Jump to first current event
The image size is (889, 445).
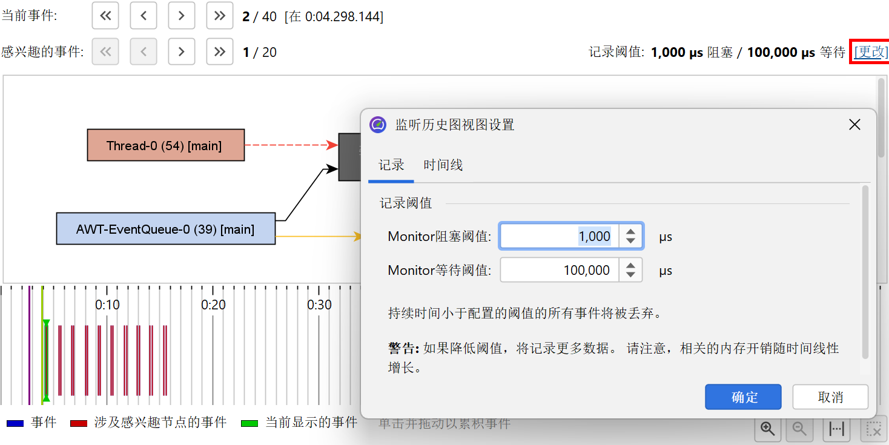pyautogui.click(x=105, y=16)
